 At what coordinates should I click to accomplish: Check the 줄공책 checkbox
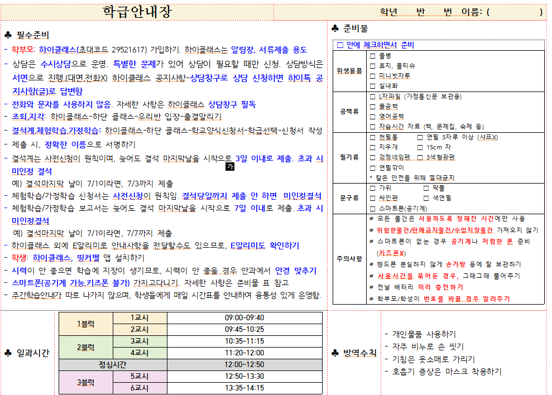click(x=373, y=107)
